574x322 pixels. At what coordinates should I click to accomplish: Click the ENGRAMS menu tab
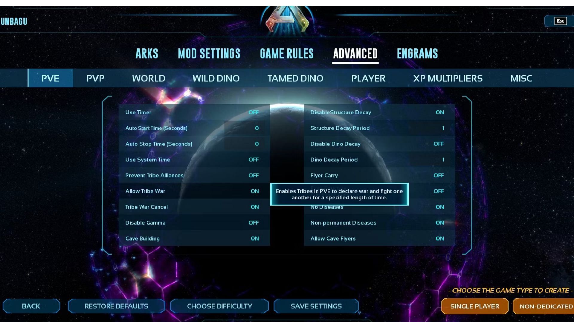[417, 53]
